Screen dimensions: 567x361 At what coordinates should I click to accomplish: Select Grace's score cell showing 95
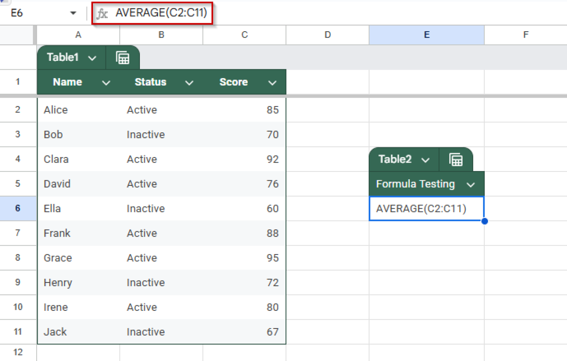(244, 258)
